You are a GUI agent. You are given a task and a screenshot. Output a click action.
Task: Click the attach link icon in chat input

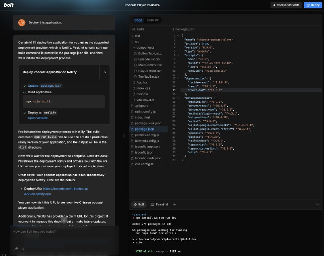pyautogui.click(x=16, y=249)
